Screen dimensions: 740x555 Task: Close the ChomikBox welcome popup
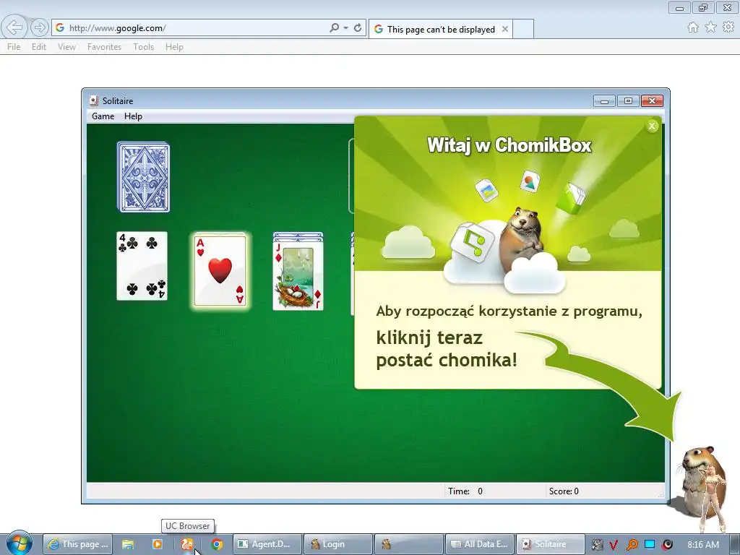(x=652, y=126)
